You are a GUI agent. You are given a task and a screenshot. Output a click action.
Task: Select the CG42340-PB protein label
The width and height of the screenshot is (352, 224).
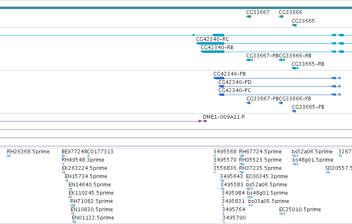(230, 74)
